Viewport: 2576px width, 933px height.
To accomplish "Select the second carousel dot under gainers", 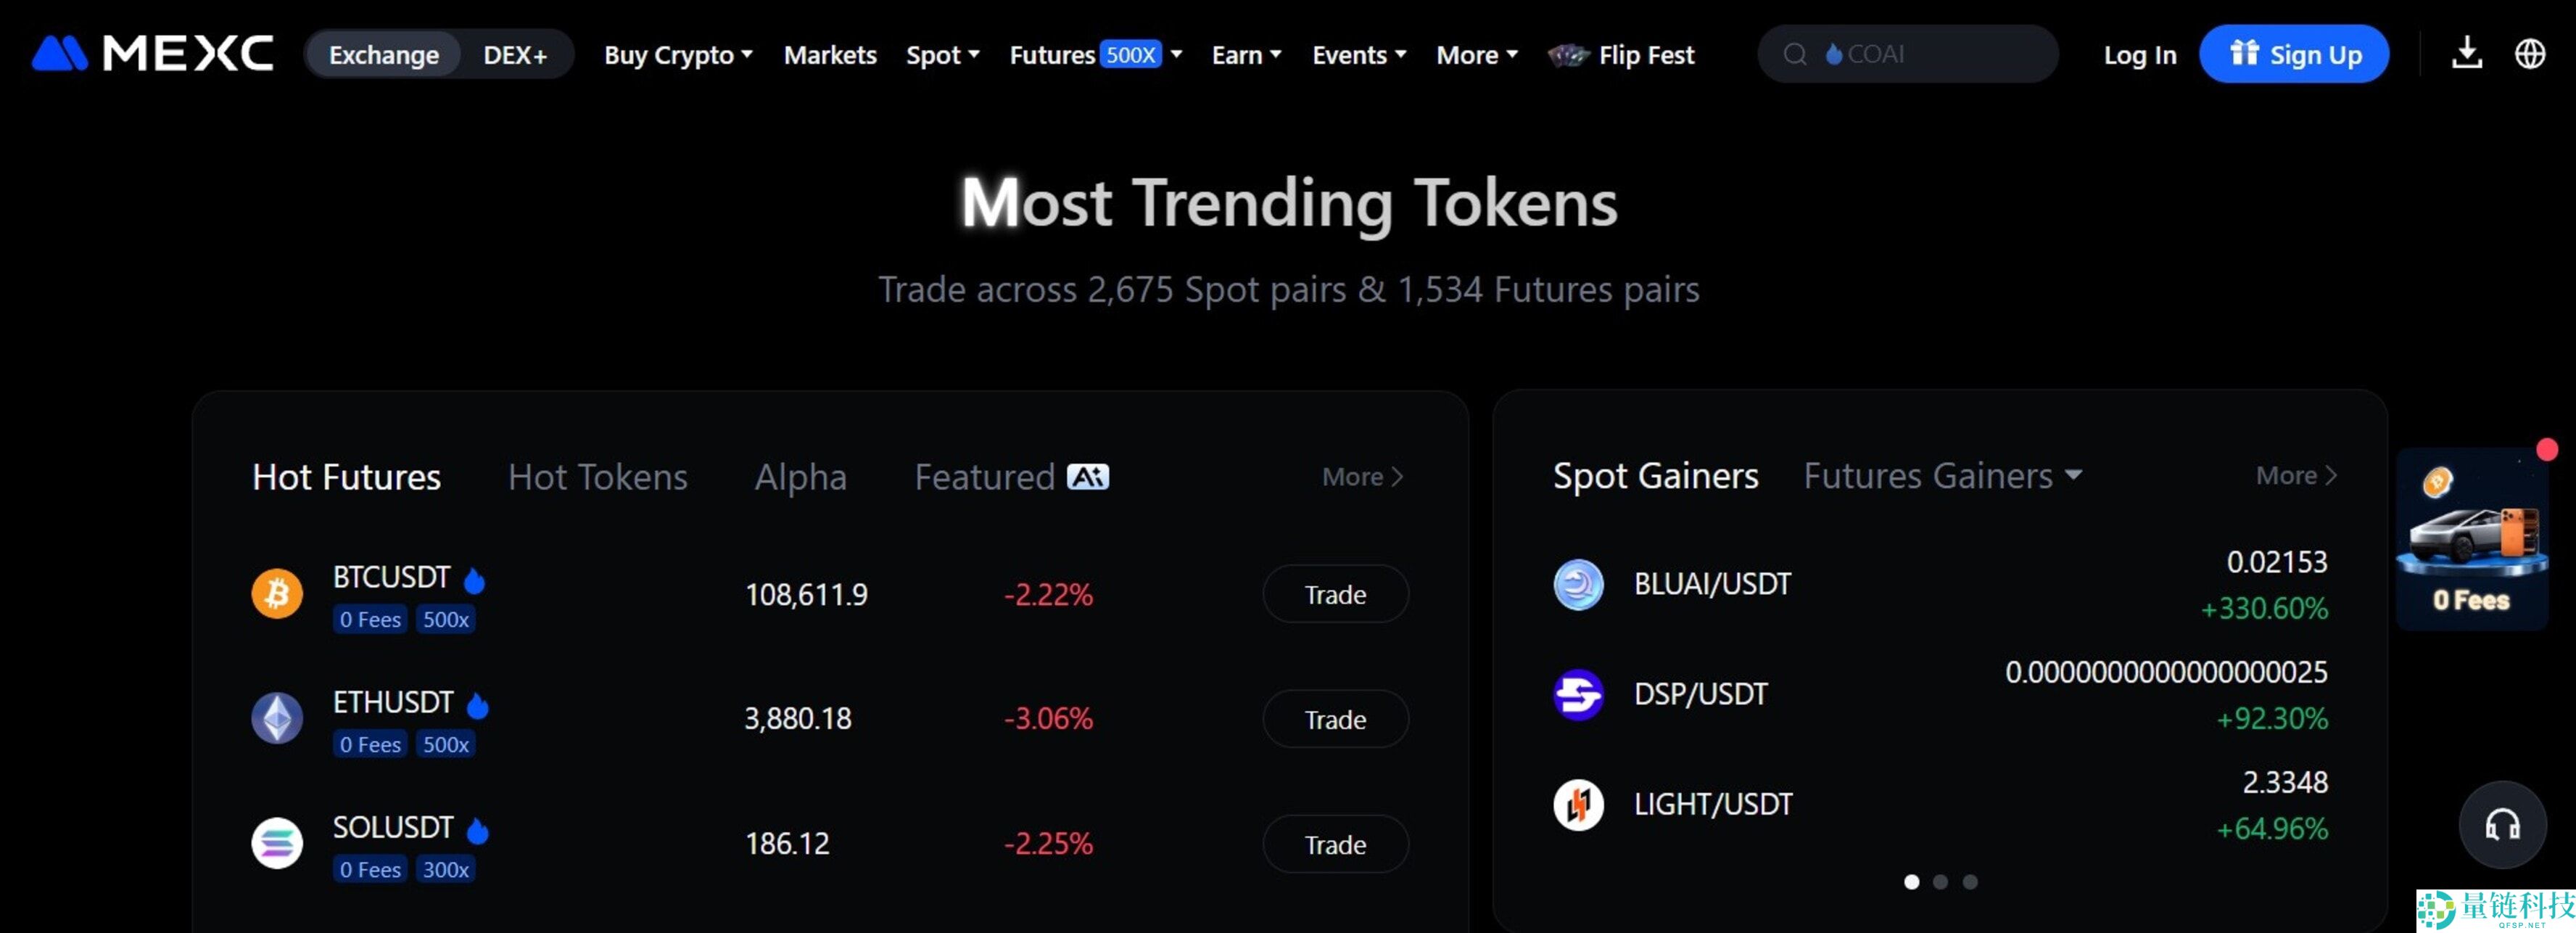I will [x=1941, y=882].
